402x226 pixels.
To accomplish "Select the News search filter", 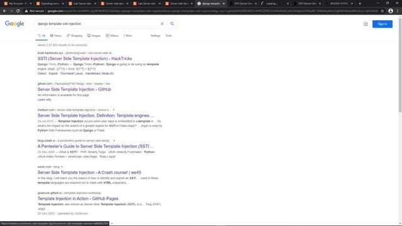I will click(56, 36).
